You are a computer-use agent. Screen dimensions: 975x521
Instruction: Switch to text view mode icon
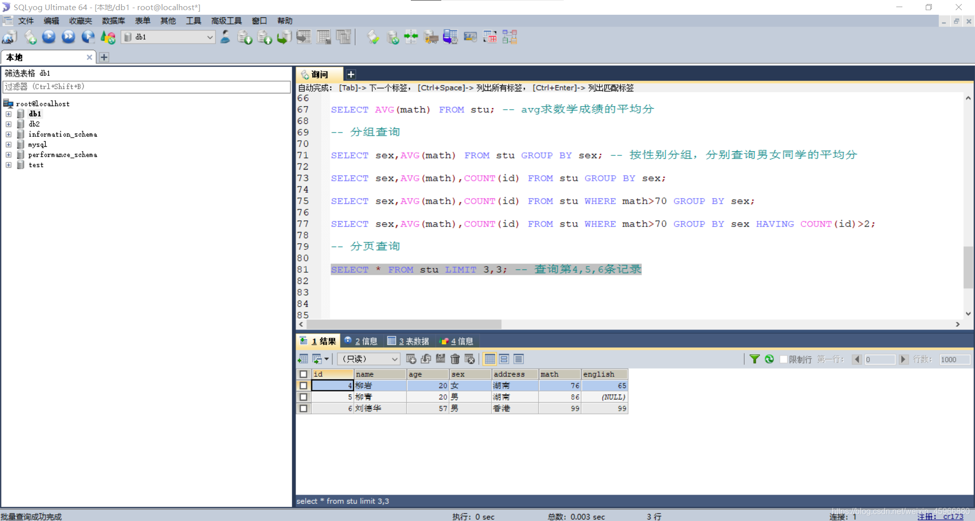[x=518, y=359]
